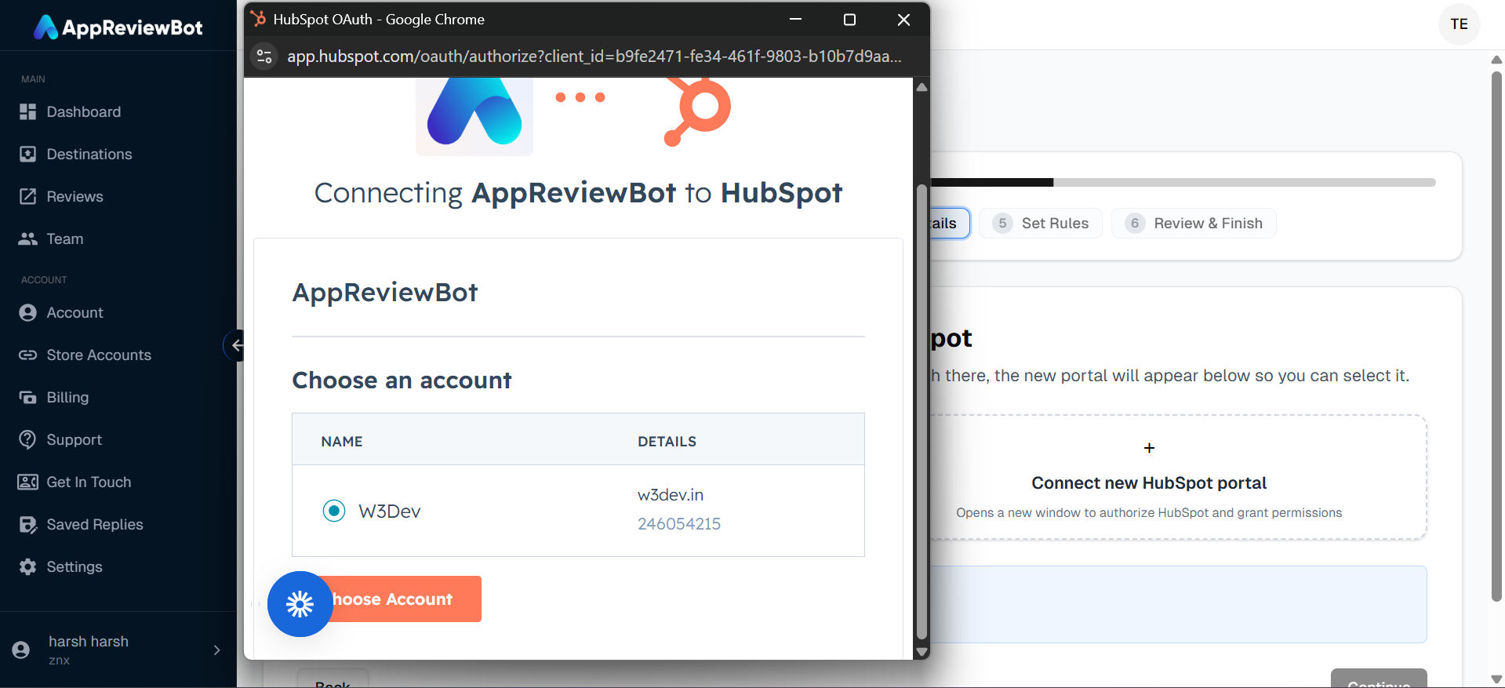This screenshot has width=1505, height=688.
Task: Click the Settings gear icon
Action: point(27,567)
